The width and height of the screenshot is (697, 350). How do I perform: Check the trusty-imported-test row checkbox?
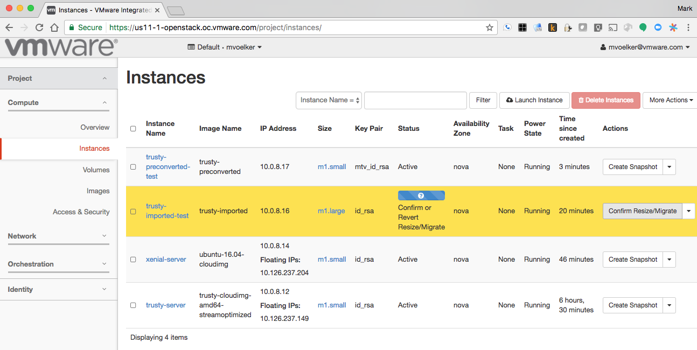tap(133, 211)
